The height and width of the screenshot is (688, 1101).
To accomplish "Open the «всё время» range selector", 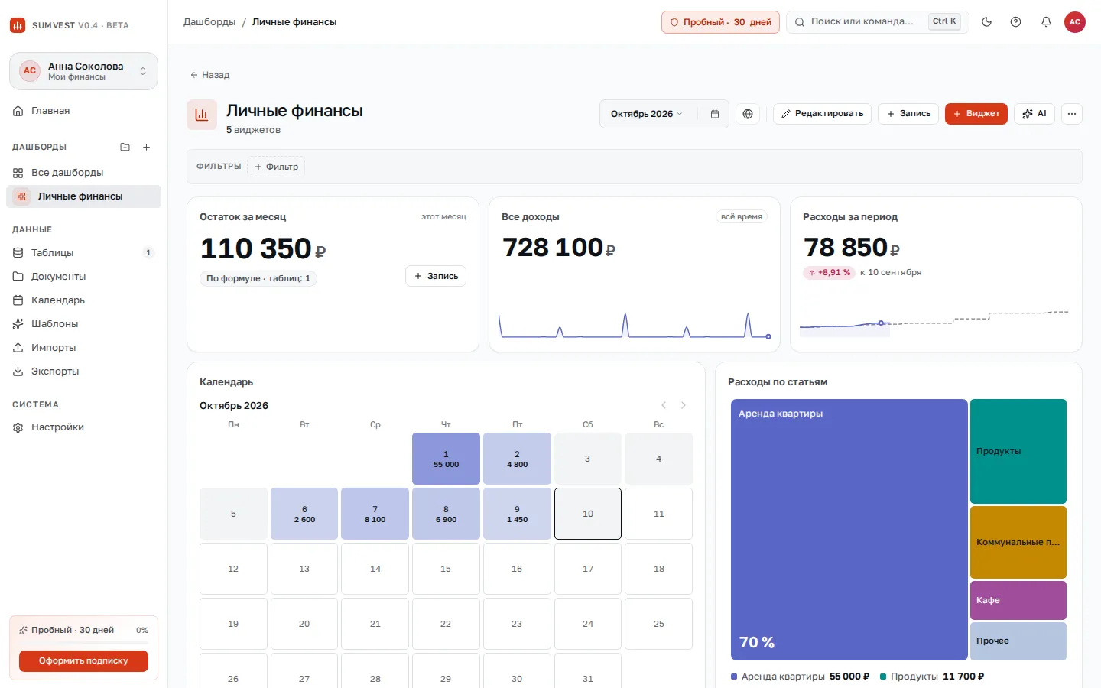I will pyautogui.click(x=742, y=217).
